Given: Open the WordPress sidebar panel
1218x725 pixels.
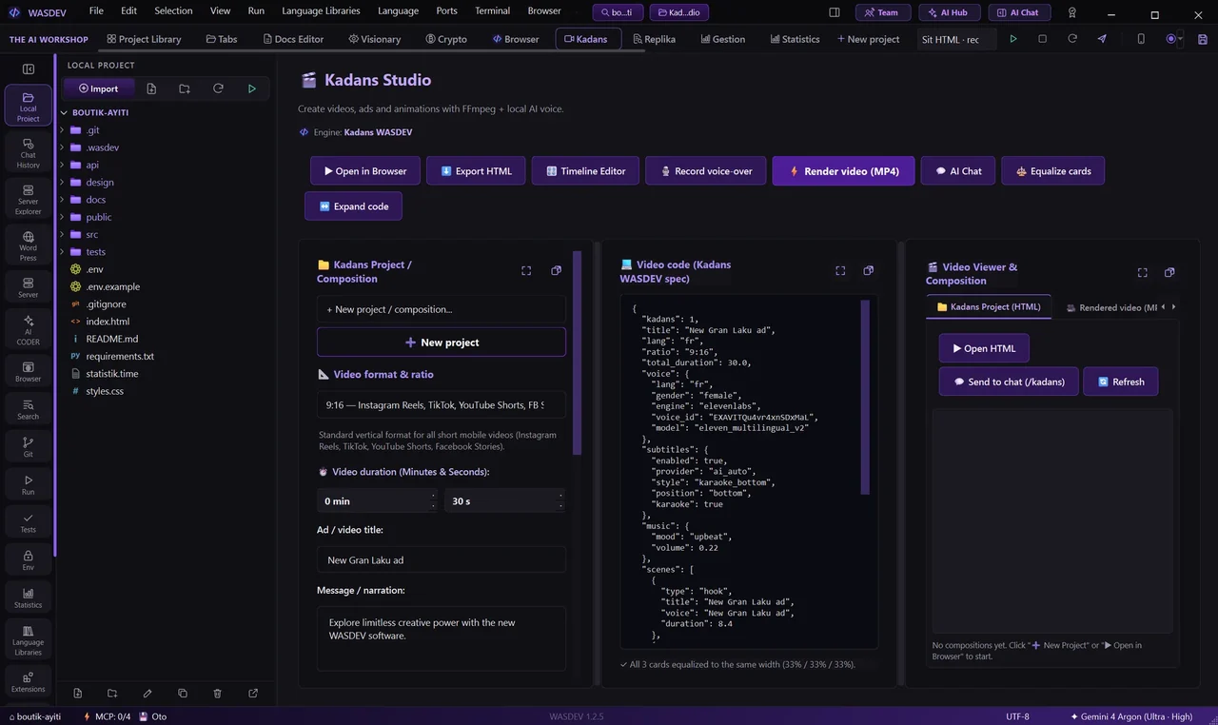Looking at the screenshot, I should pyautogui.click(x=29, y=245).
